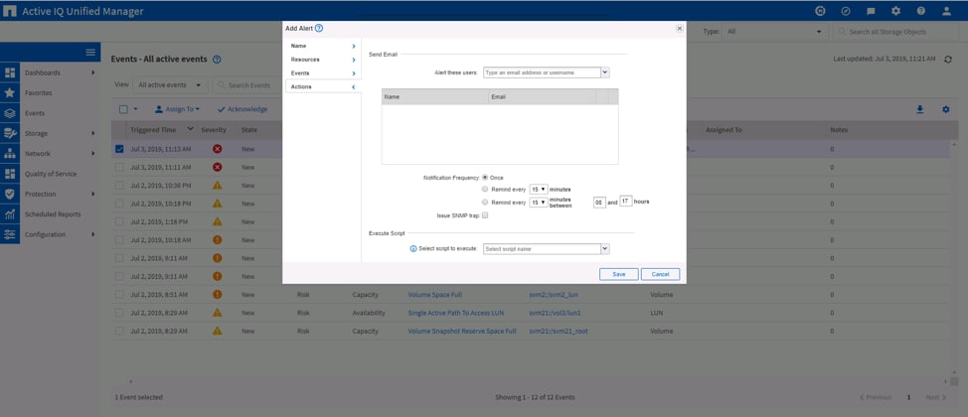This screenshot has height=417, width=968.
Task: Click the Jul 3 11:13 AM critical icon
Action: [x=218, y=149]
